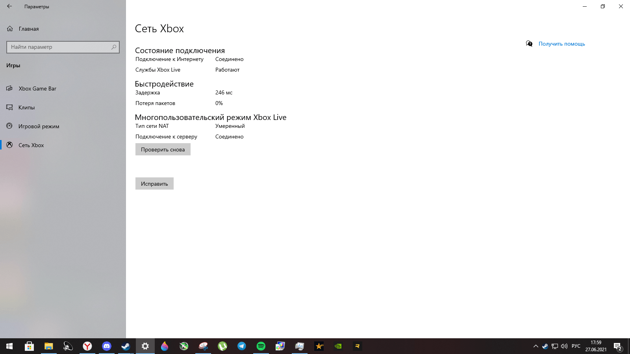Click the help chat icon beside Получить помощь
The image size is (630, 354).
point(529,44)
